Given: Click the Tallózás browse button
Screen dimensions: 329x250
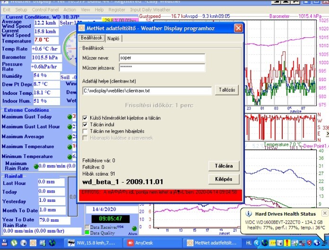Looking at the screenshot, I should (x=226, y=90).
